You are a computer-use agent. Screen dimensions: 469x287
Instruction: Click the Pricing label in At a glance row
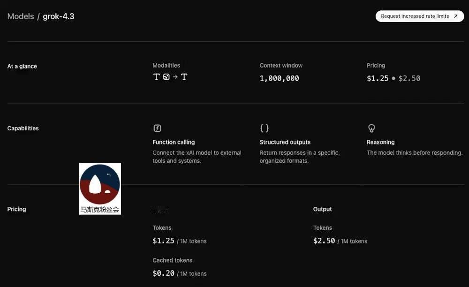(376, 66)
